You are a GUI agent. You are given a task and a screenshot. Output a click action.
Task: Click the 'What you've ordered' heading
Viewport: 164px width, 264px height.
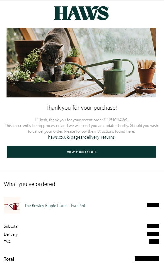pos(29,184)
